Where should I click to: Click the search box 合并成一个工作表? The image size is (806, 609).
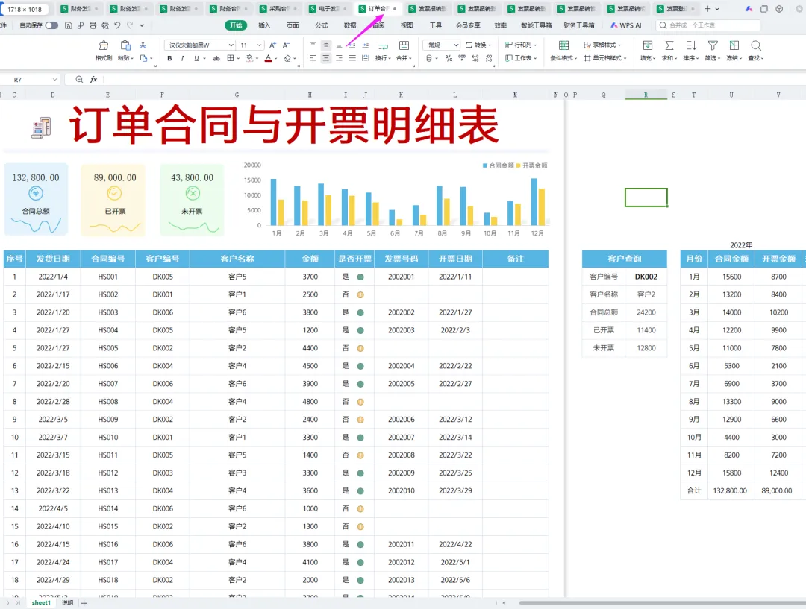point(708,25)
